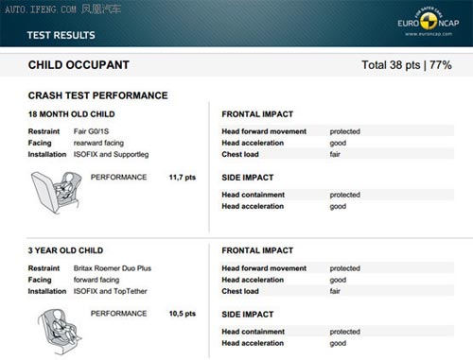This screenshot has height=360, width=473.
Task: Click the 18-month Chest load fair row
Action: point(337,154)
